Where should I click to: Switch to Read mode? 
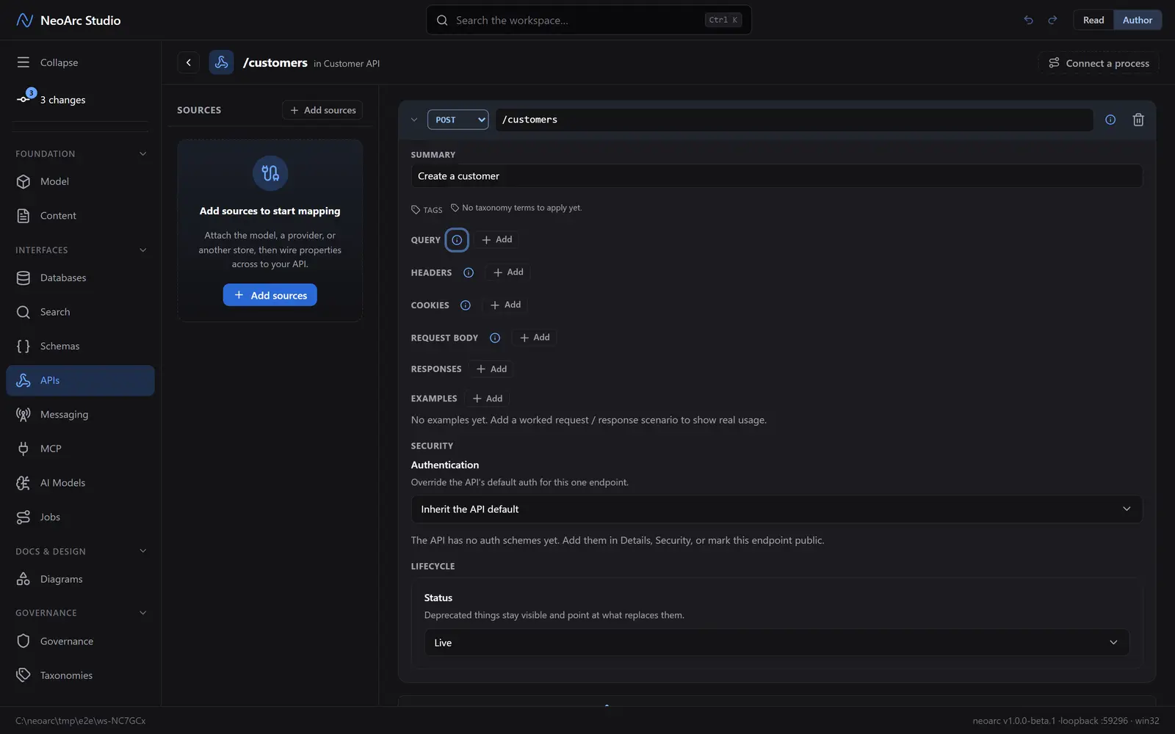(x=1093, y=20)
